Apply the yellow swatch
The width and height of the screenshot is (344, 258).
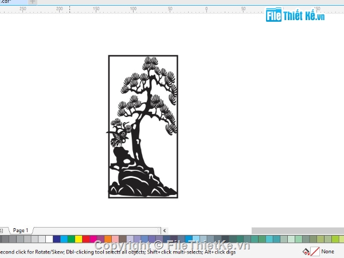tap(79, 239)
